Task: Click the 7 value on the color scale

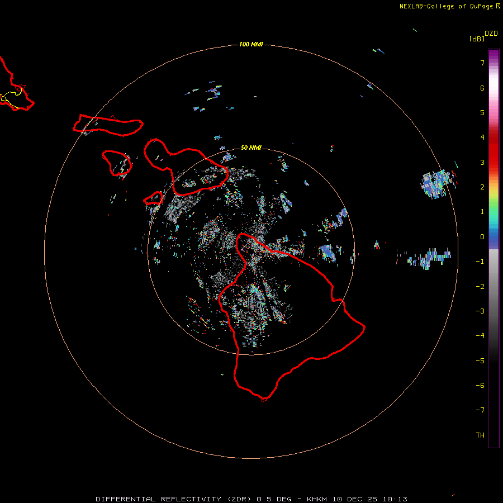Action: tap(482, 63)
